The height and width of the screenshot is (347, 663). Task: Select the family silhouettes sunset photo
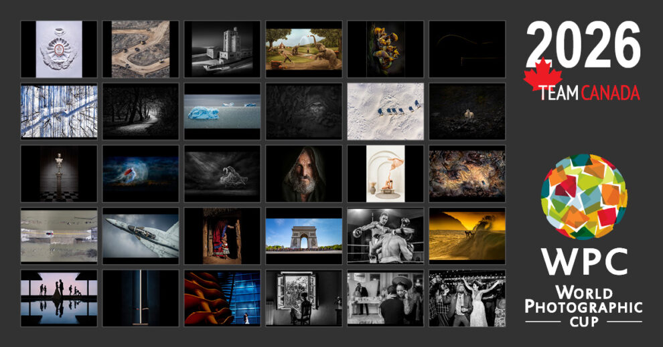coord(59,298)
